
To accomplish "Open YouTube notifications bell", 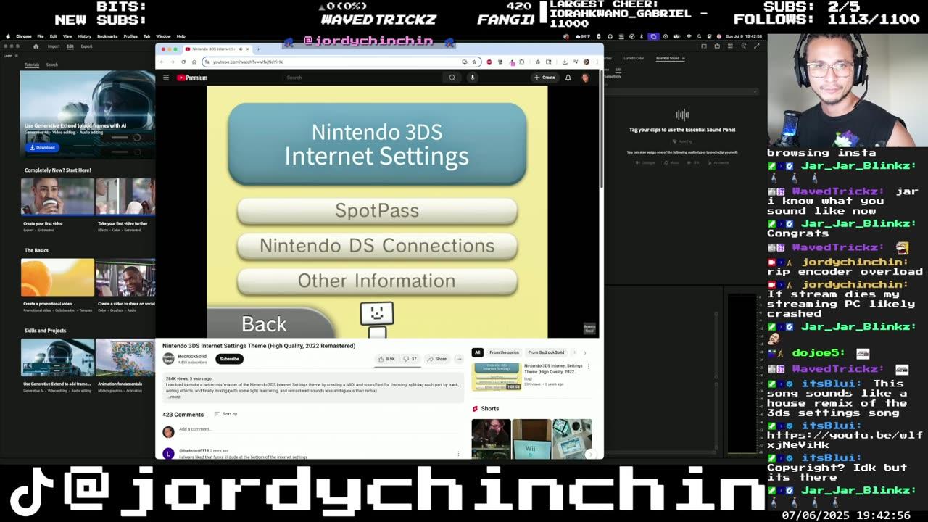I will (568, 78).
